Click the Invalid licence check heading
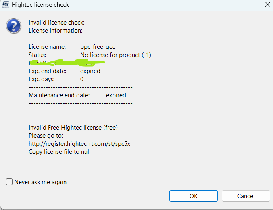The width and height of the screenshot is (273, 210). pos(56,23)
